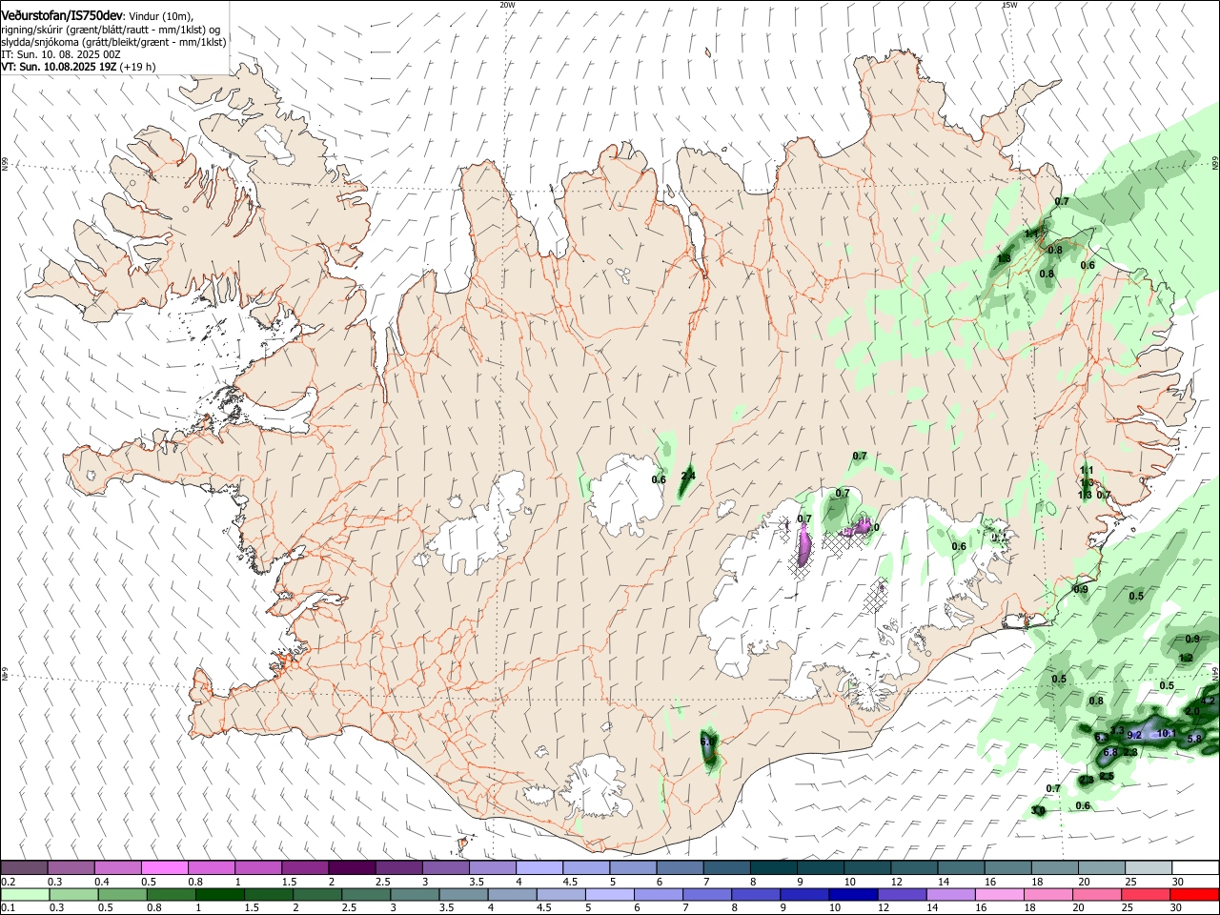The height and width of the screenshot is (915, 1220).
Task: Click the dark navy blue 10 mm rain swatch
Action: (x=854, y=894)
